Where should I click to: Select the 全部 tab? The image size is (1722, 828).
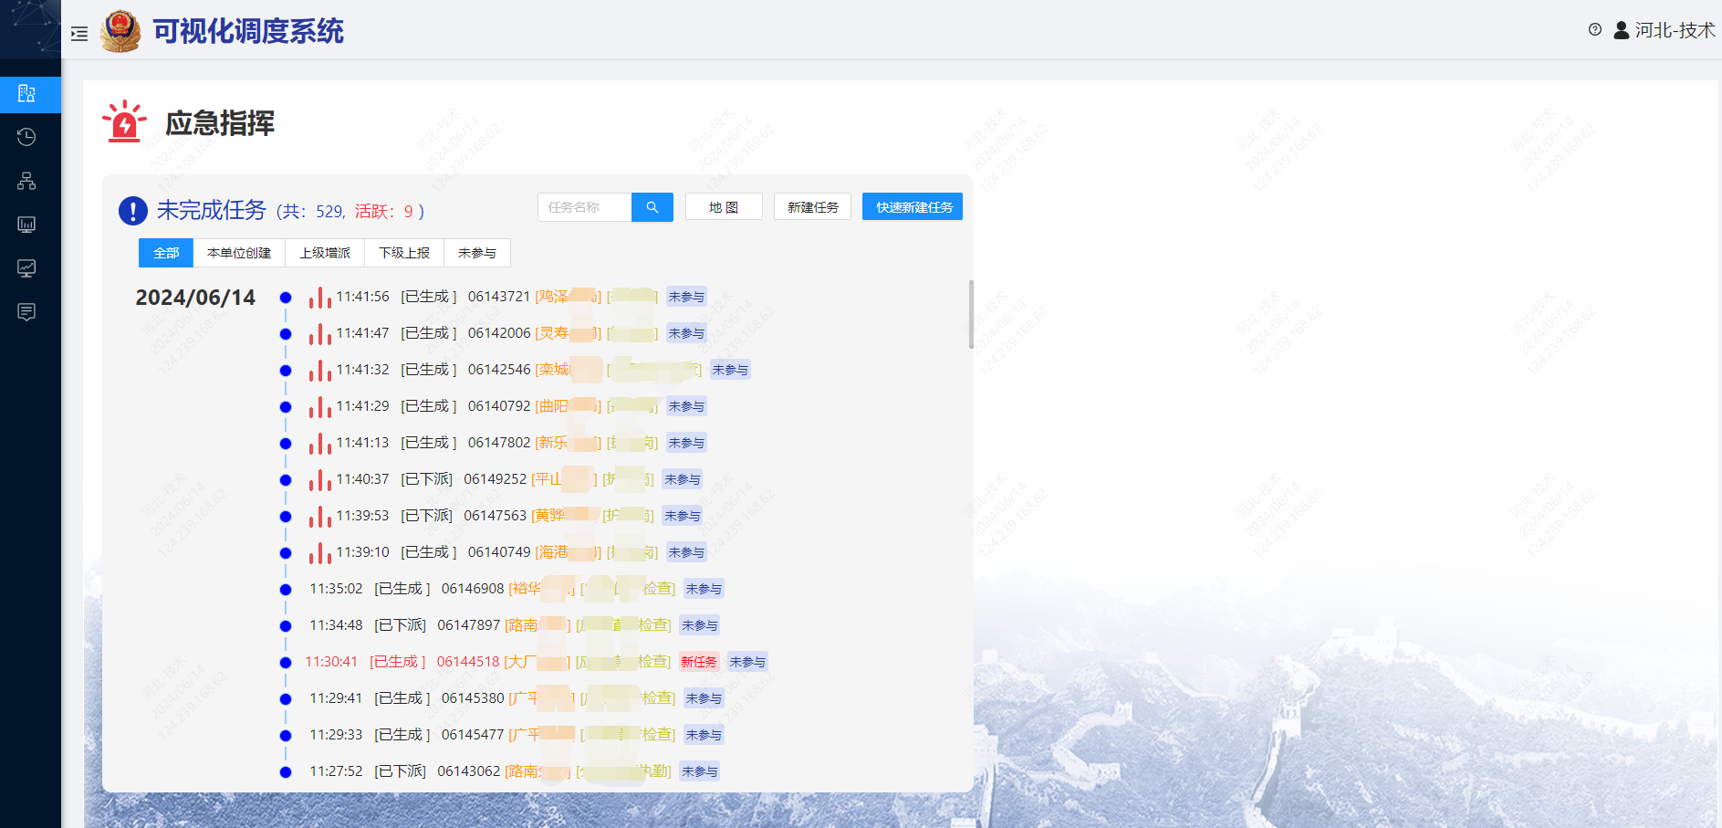166,253
